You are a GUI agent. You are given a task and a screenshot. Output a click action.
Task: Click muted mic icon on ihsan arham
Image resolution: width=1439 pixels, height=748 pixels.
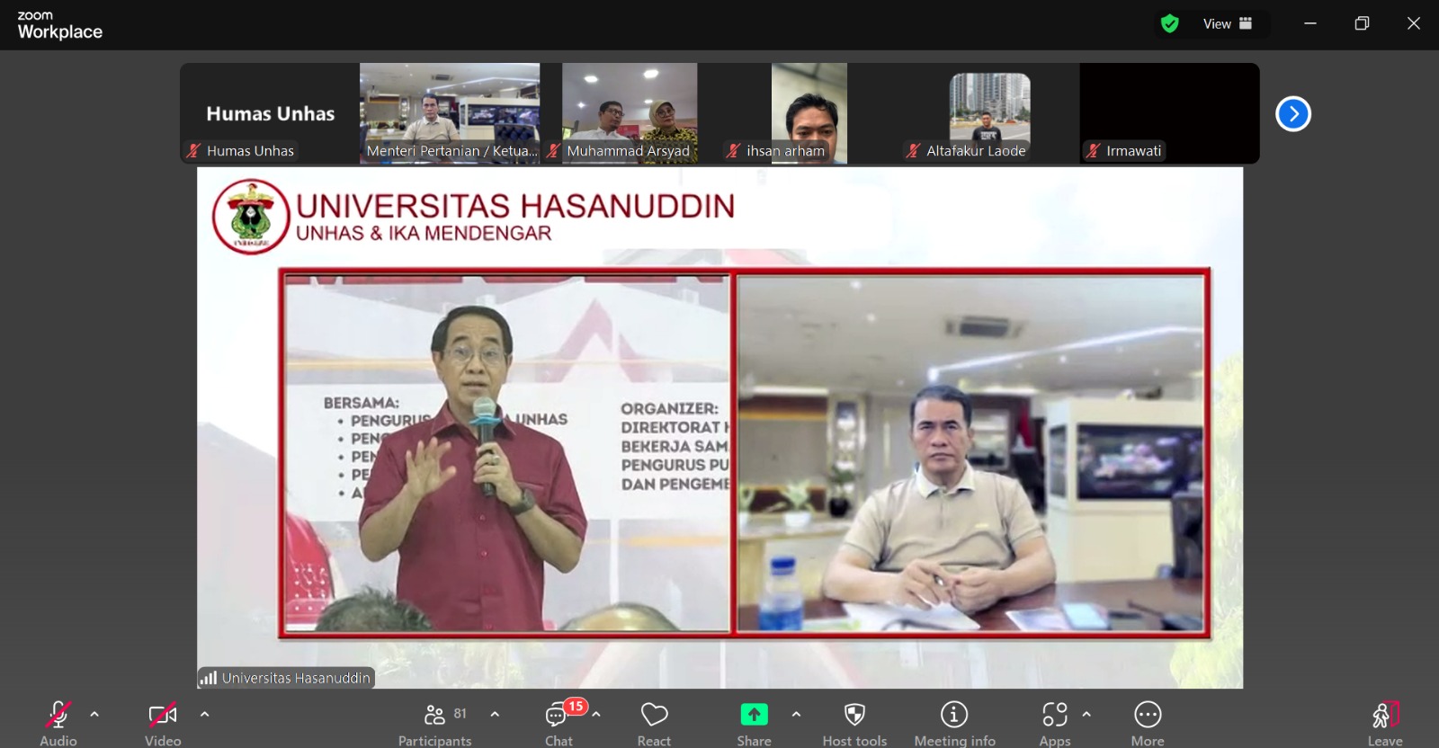[x=733, y=151]
